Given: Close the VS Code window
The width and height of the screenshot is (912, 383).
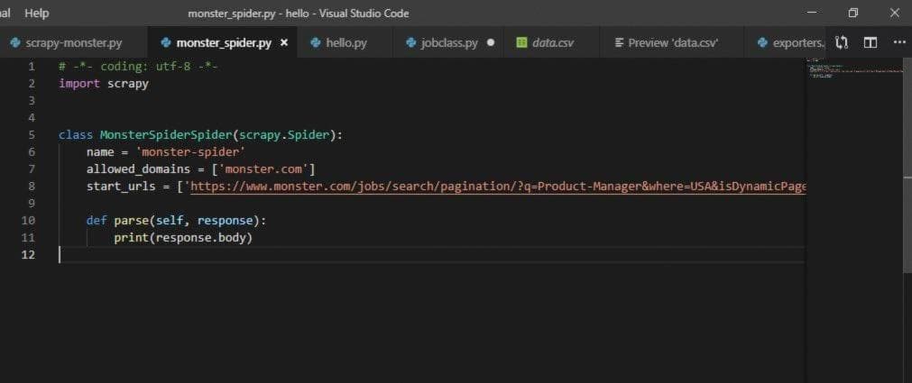Looking at the screenshot, I should [x=895, y=13].
